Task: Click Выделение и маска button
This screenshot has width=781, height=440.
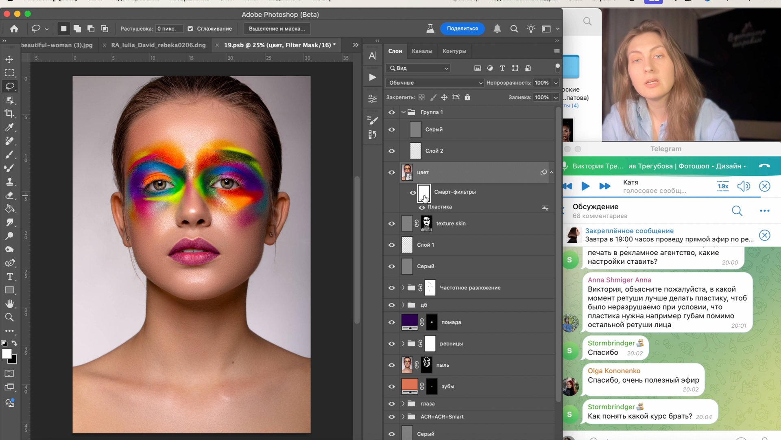Action: (x=277, y=29)
